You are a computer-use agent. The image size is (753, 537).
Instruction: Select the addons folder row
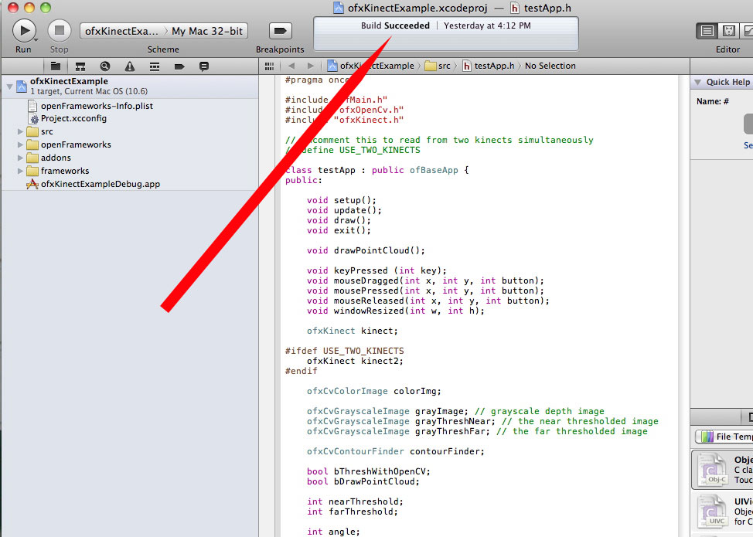click(x=130, y=158)
